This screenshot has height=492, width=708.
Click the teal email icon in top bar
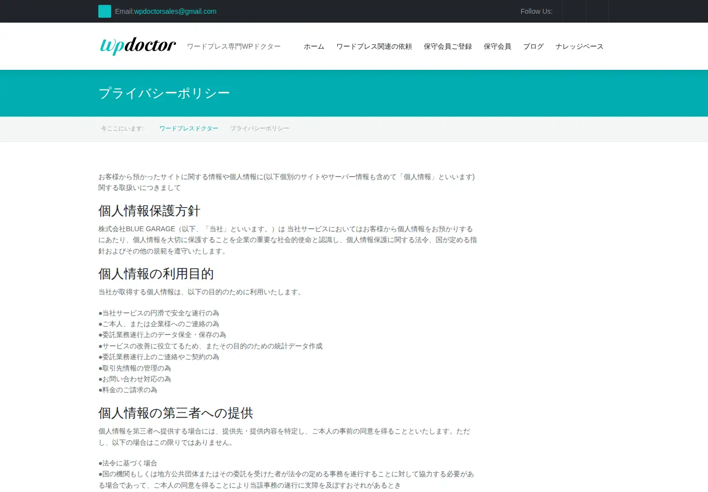[105, 11]
